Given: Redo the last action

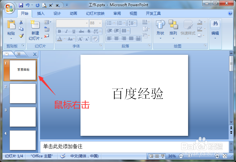Looking at the screenshot, I should pos(37,5).
